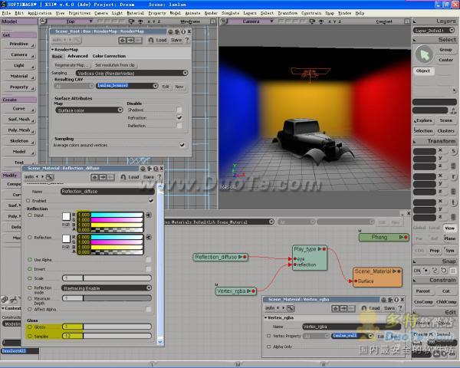Click the help question mark in RenderMap panel
The height and width of the screenshot is (368, 460).
(x=187, y=40)
